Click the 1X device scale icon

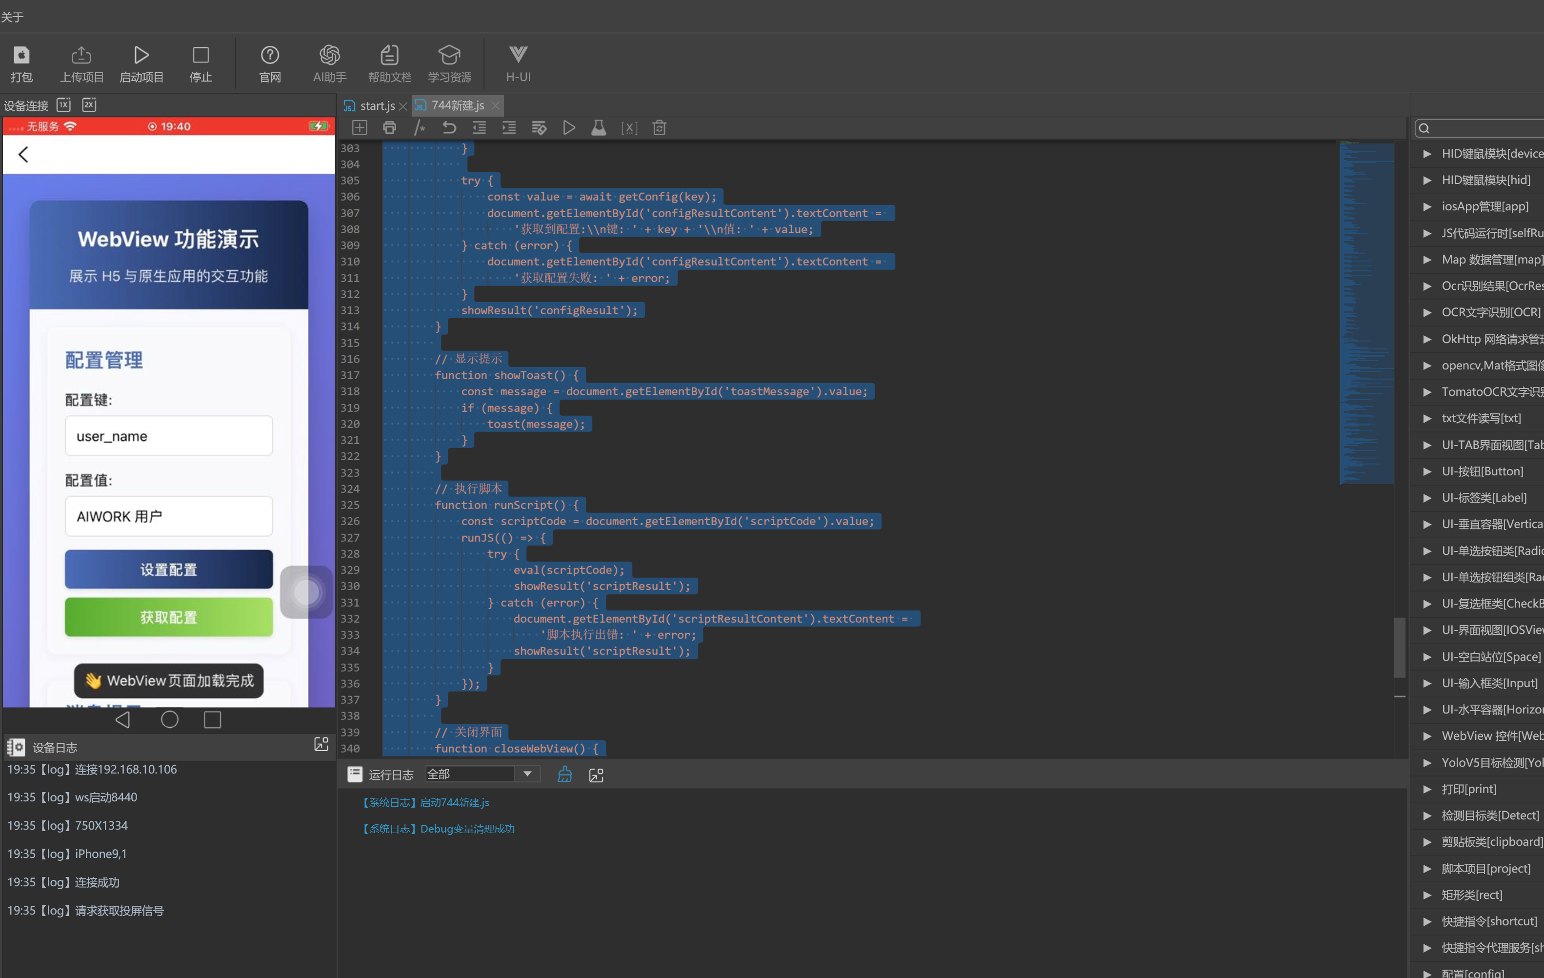point(63,104)
